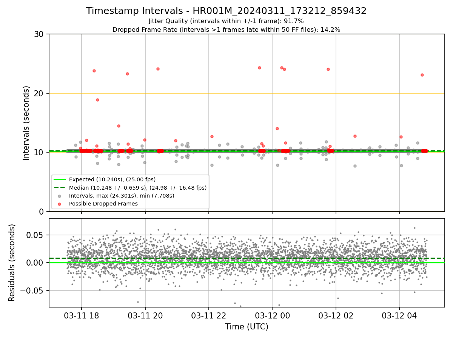This screenshot has height=340, width=453.
Task: Click the red dropped-frame point near 14.5 seconds
Action: [x=119, y=126]
